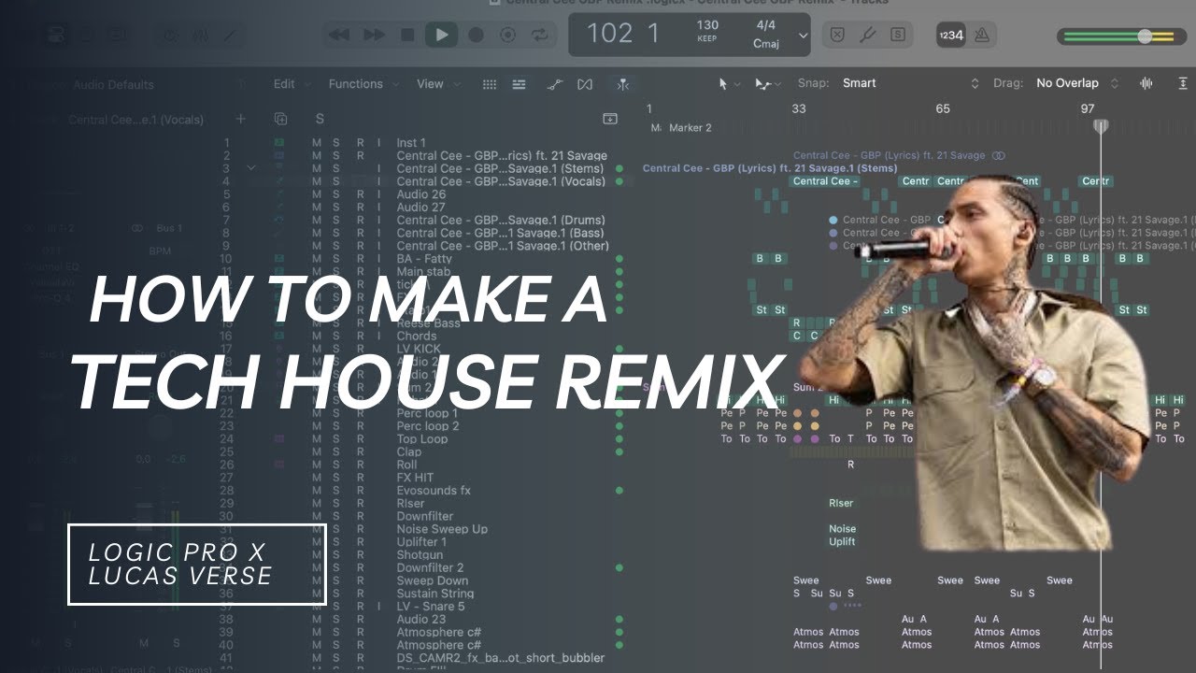Expand track 3 Stems folder chevron
This screenshot has height=673, width=1196.
pyautogui.click(x=250, y=168)
